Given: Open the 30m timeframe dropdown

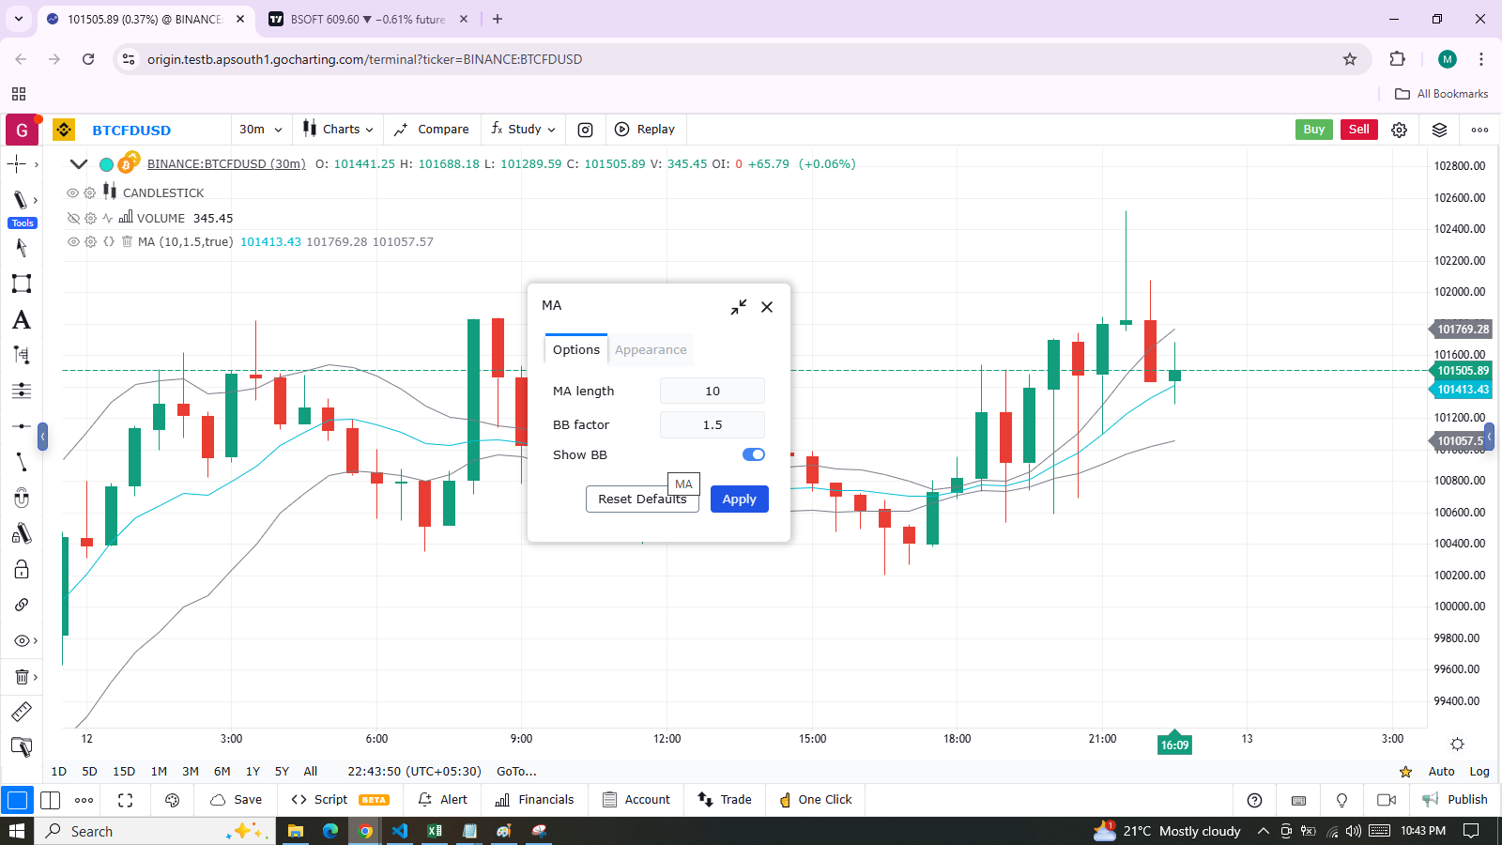Looking at the screenshot, I should tap(260, 130).
